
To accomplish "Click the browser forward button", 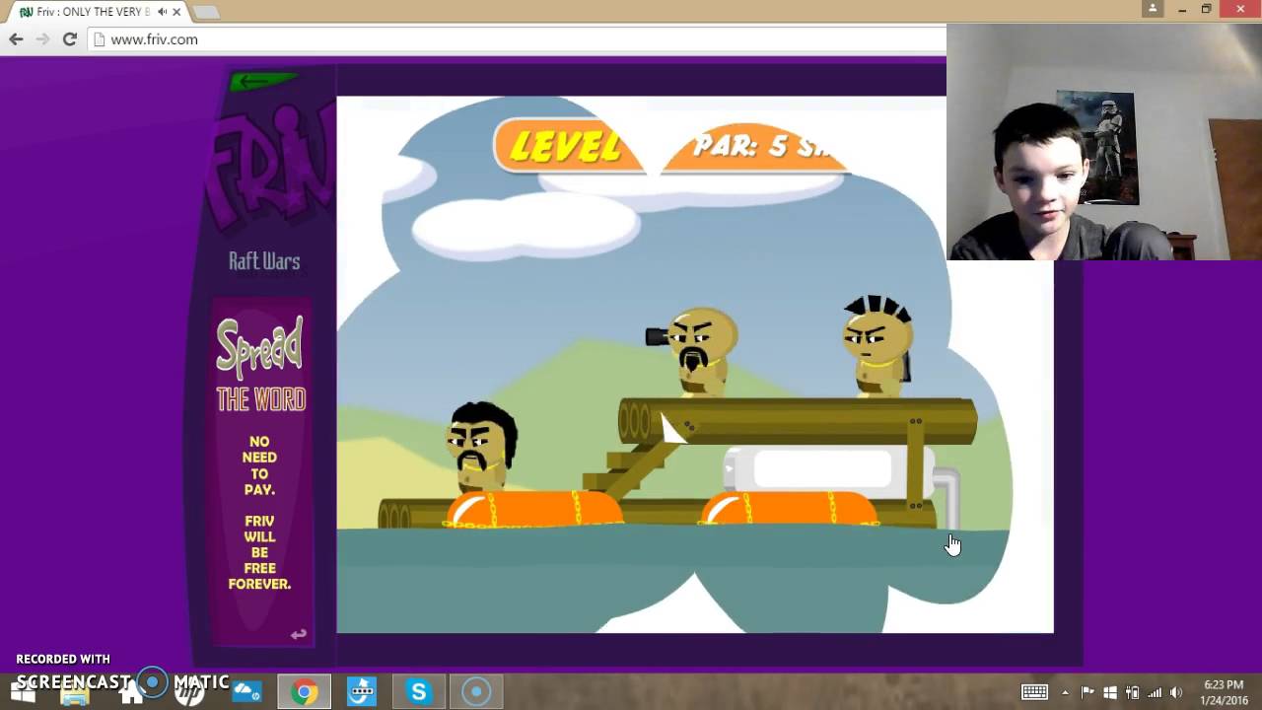I will point(42,39).
